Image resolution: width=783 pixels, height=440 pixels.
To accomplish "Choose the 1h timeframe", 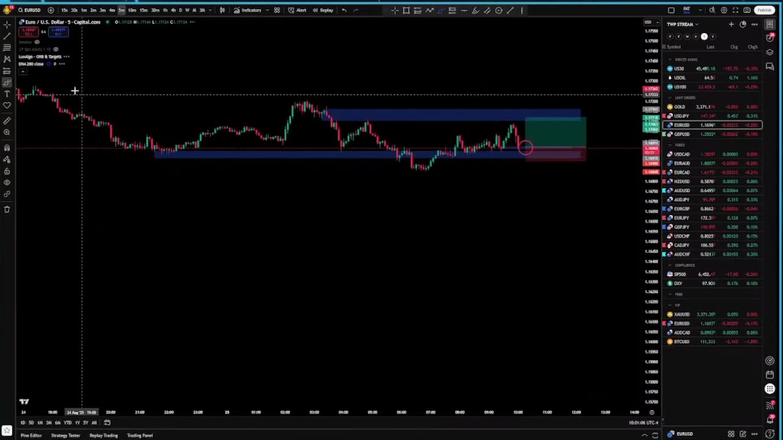I will click(165, 10).
